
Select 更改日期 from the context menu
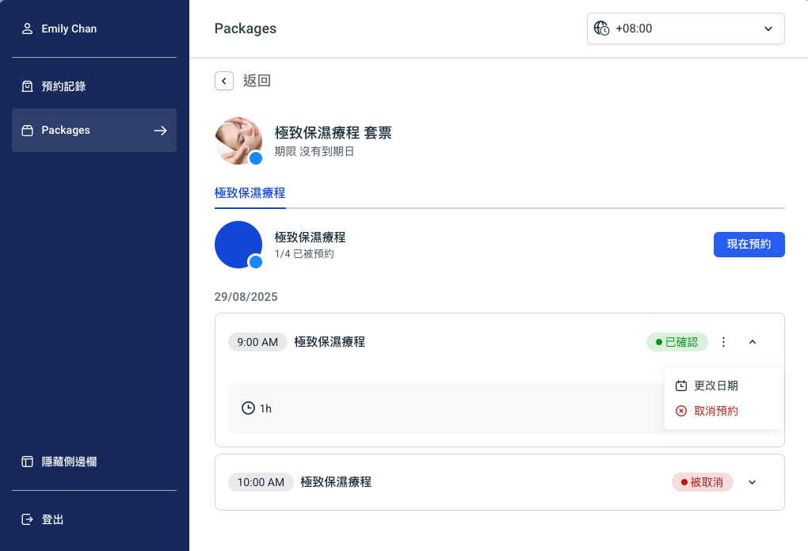(716, 386)
